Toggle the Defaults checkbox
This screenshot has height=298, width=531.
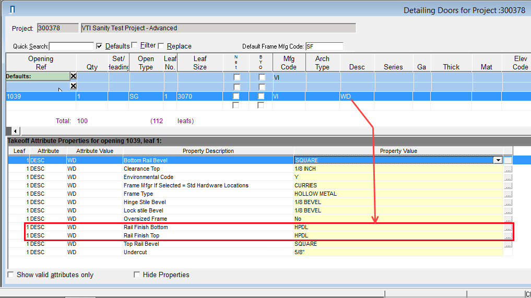99,46
